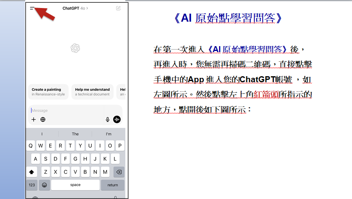Viewport: 352px width, 199px height.
Task: Tap the D key on keyboard
Action: [55, 159]
